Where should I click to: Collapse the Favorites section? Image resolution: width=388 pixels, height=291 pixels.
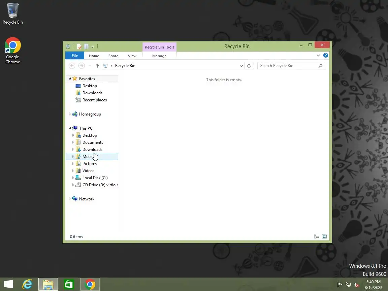[70, 79]
